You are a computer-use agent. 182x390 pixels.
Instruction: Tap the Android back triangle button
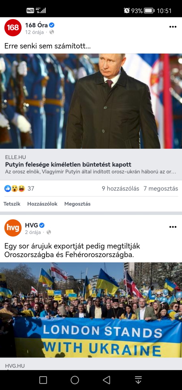[107, 380]
